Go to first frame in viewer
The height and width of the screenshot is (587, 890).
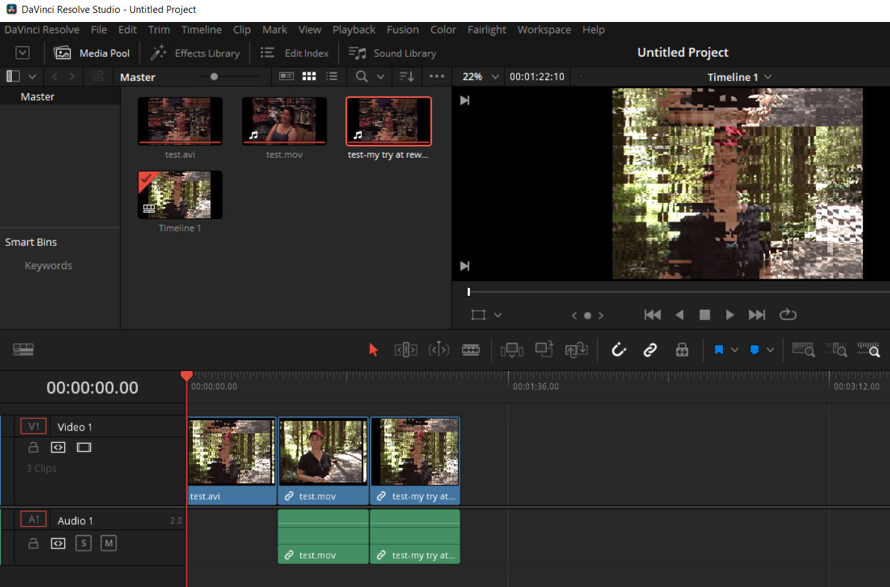653,315
